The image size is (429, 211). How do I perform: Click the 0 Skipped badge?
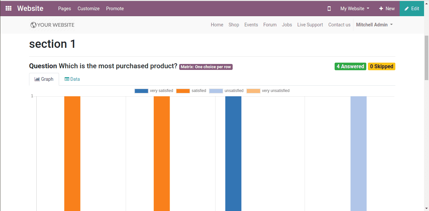point(381,67)
